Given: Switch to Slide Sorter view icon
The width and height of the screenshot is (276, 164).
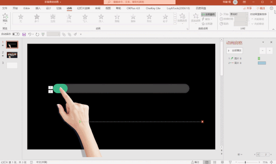Looking at the screenshot, I should (215, 162).
